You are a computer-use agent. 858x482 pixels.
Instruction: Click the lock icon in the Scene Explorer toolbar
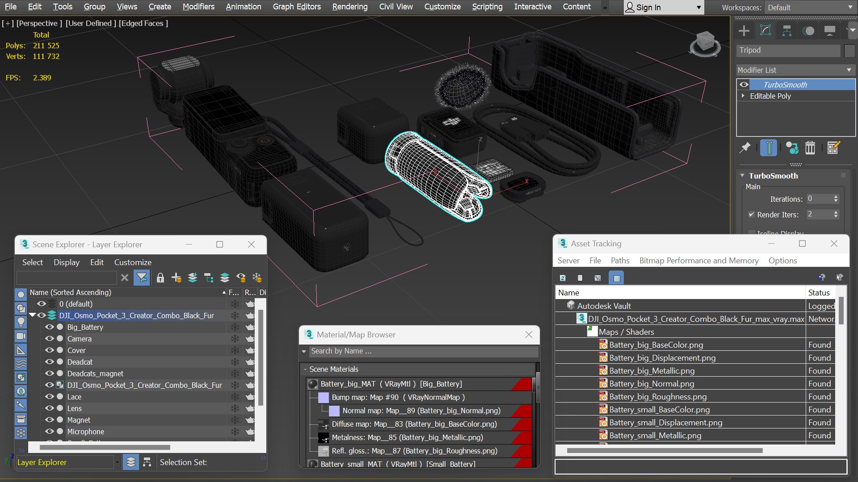pyautogui.click(x=160, y=278)
